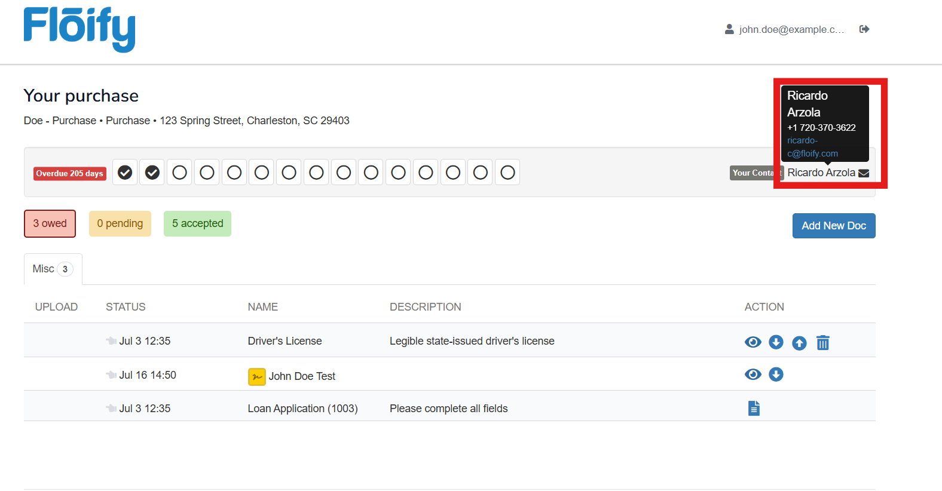Click the first checked milestone circle
This screenshot has height=491, width=942.
(125, 173)
